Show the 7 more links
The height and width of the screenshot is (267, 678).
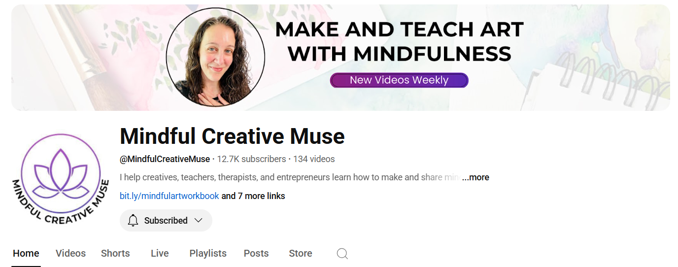(x=253, y=196)
